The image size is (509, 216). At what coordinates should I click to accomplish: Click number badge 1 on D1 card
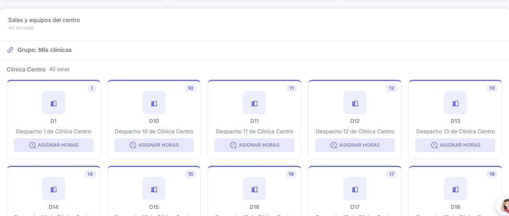coord(92,88)
